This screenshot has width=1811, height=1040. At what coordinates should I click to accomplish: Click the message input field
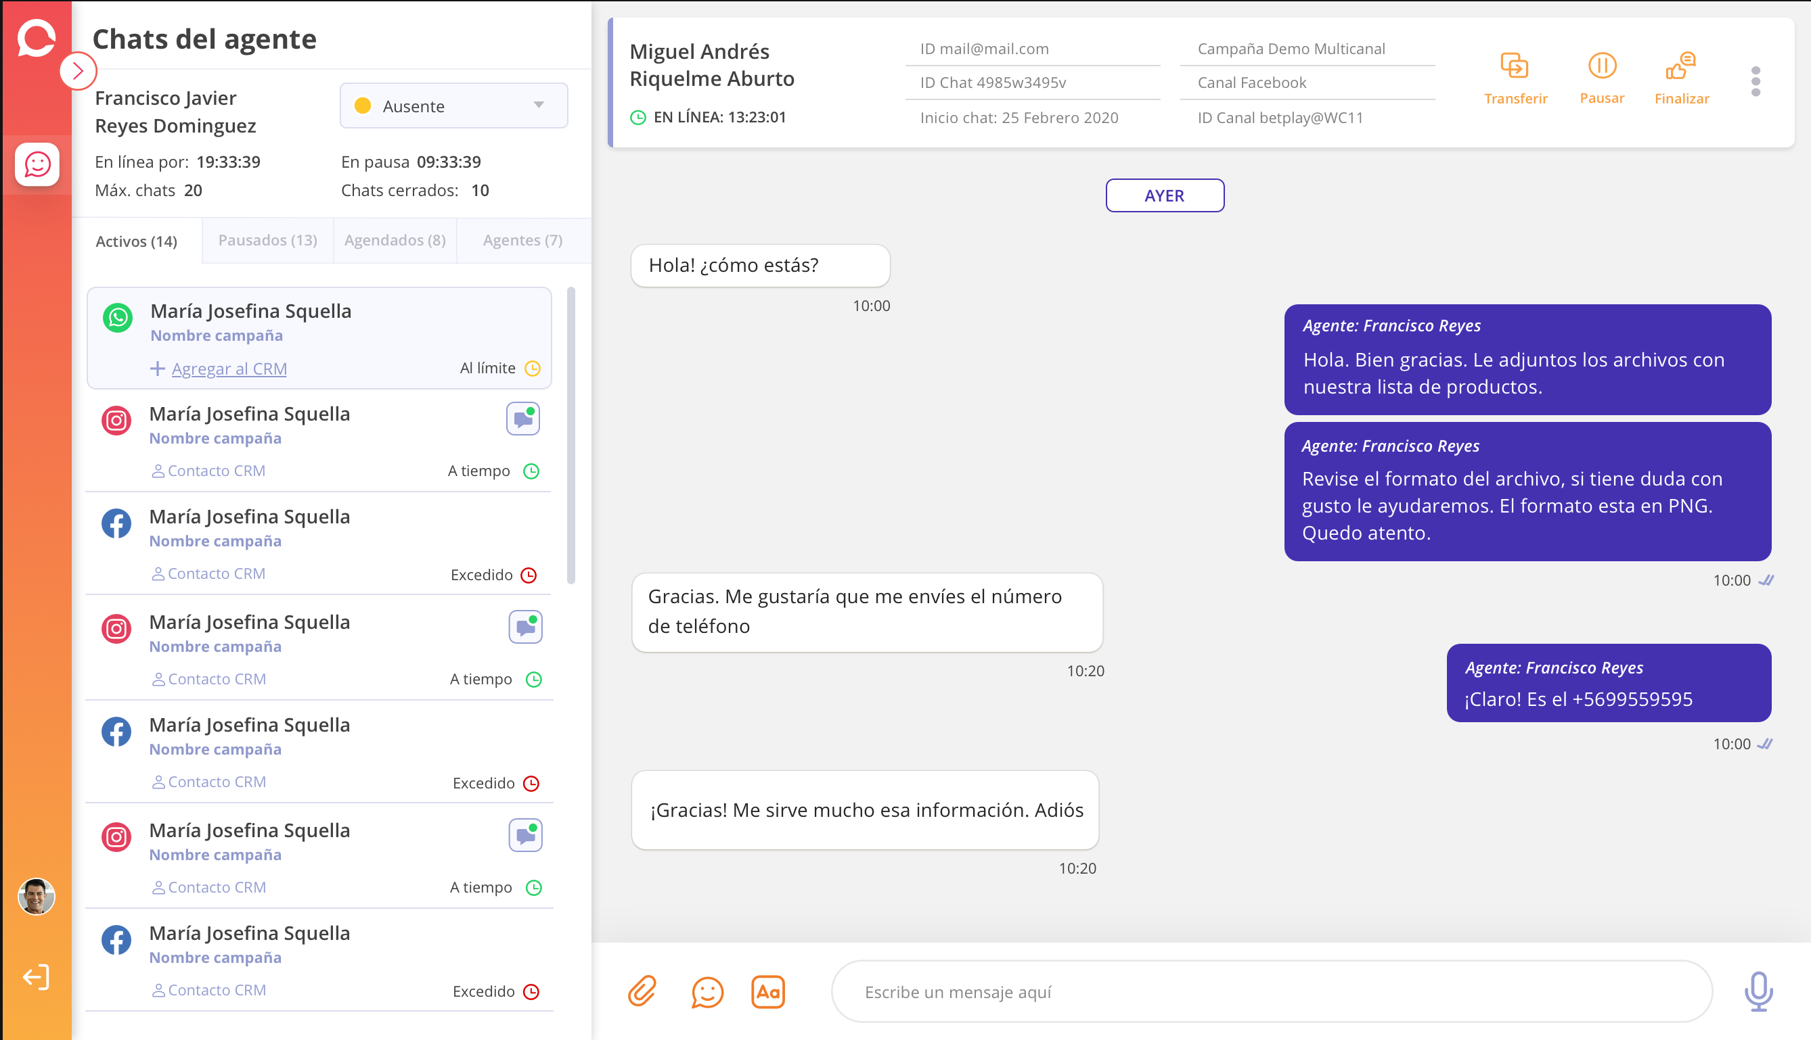click(x=1271, y=991)
